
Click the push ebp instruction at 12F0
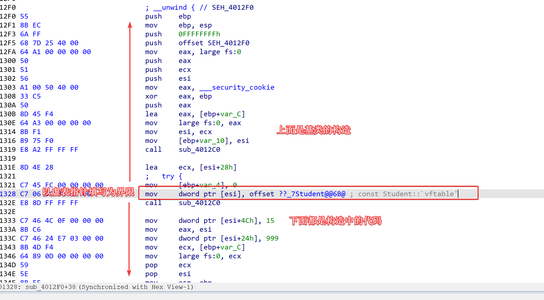[168, 16]
